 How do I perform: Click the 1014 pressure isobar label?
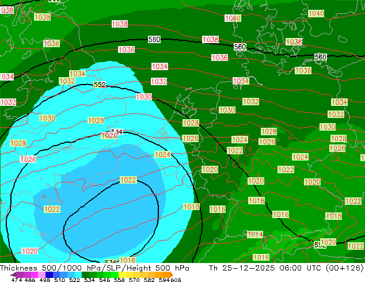254,235
